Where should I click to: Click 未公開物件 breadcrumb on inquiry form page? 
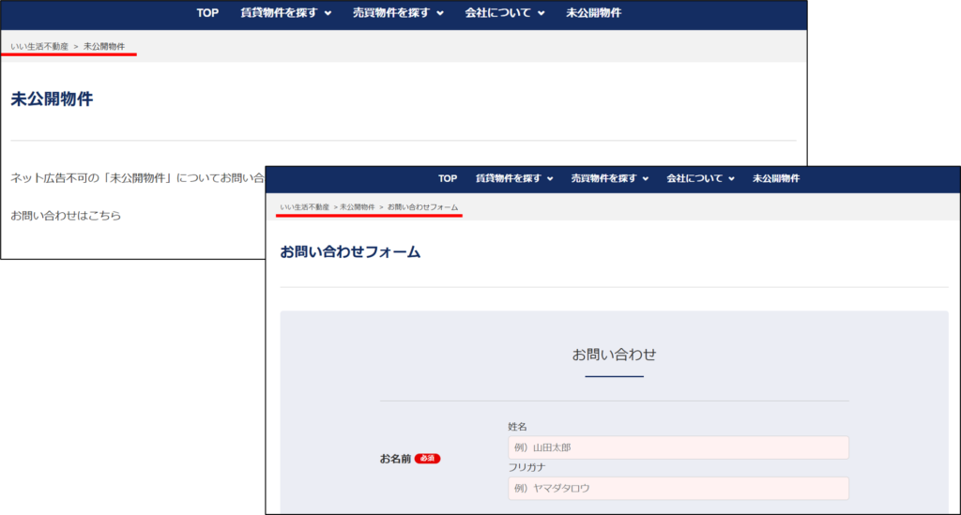358,206
